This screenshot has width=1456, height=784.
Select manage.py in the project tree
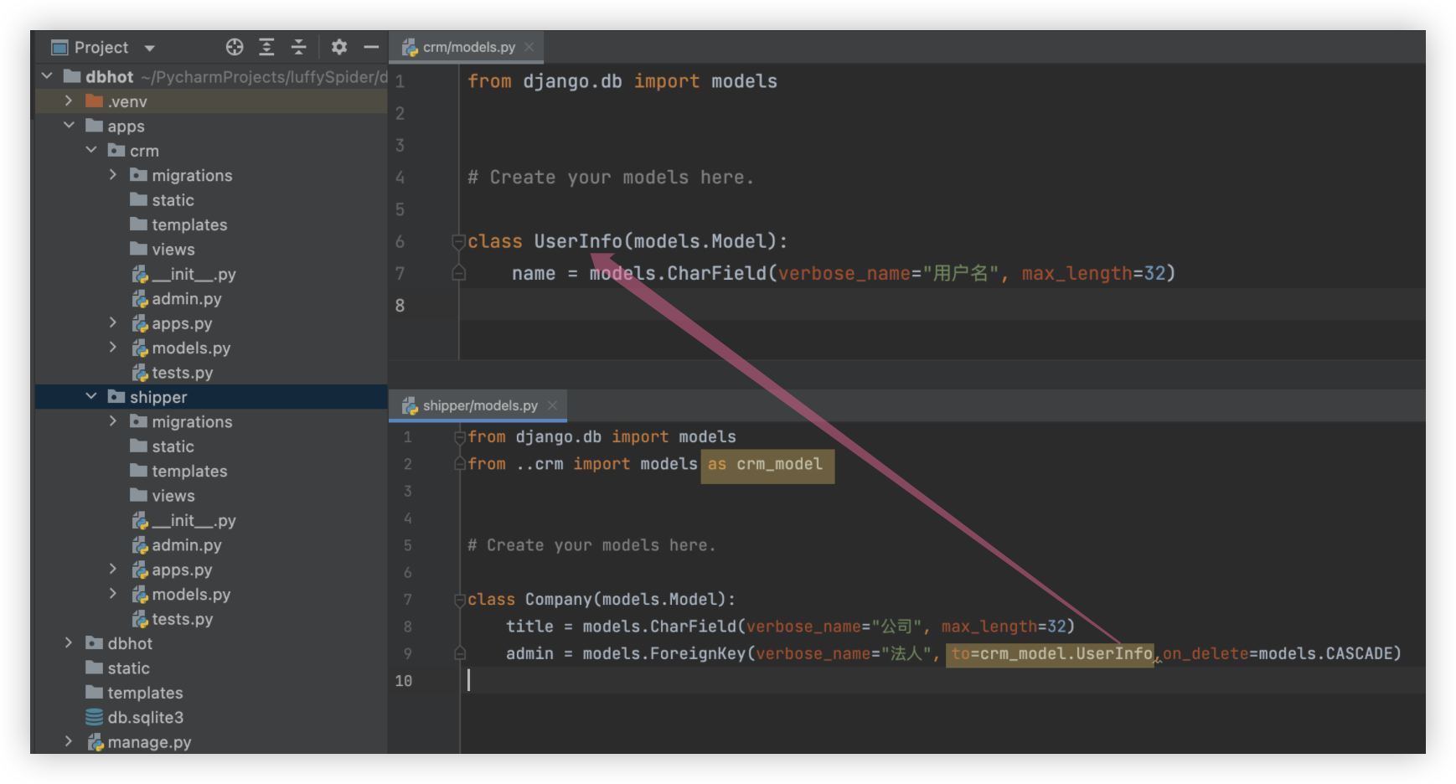149,742
